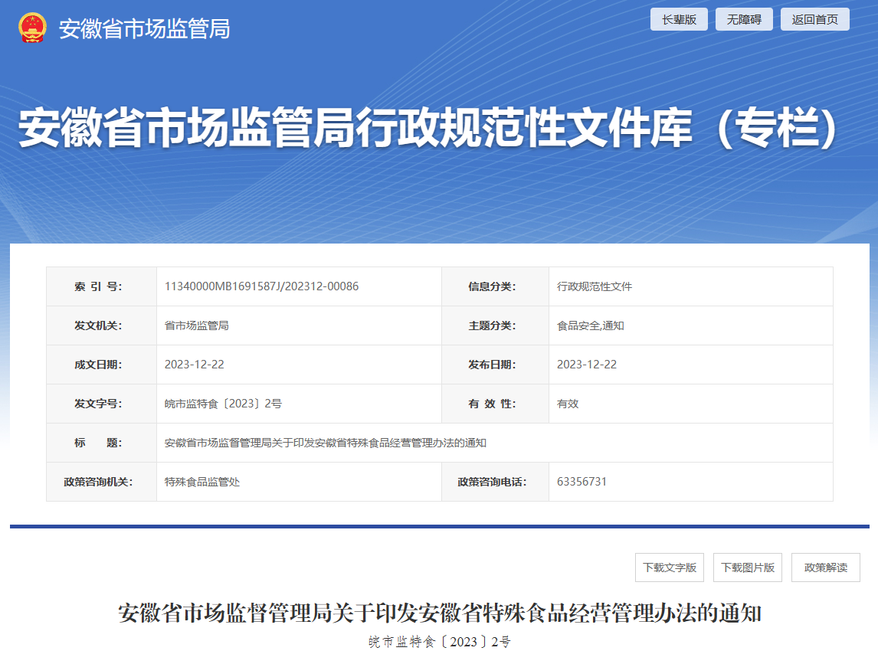
Task: Click the 发布日期 value 2023-12-22
Action: tap(586, 365)
